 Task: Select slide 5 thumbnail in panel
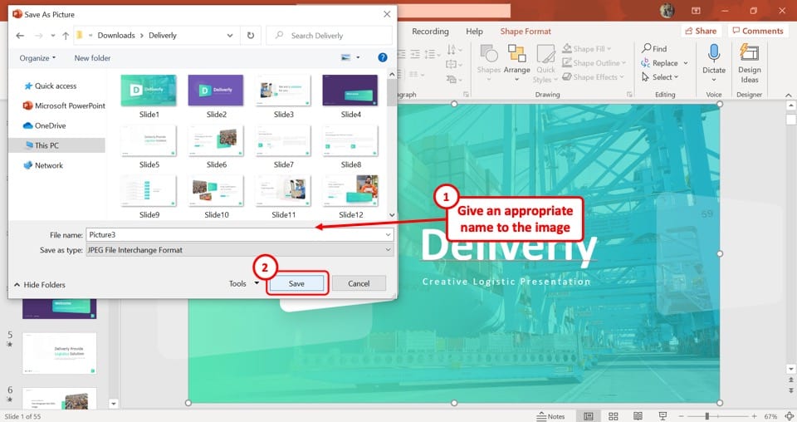pyautogui.click(x=60, y=353)
